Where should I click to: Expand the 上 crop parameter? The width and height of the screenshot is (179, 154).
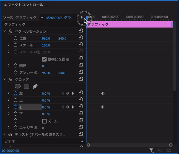(9, 100)
